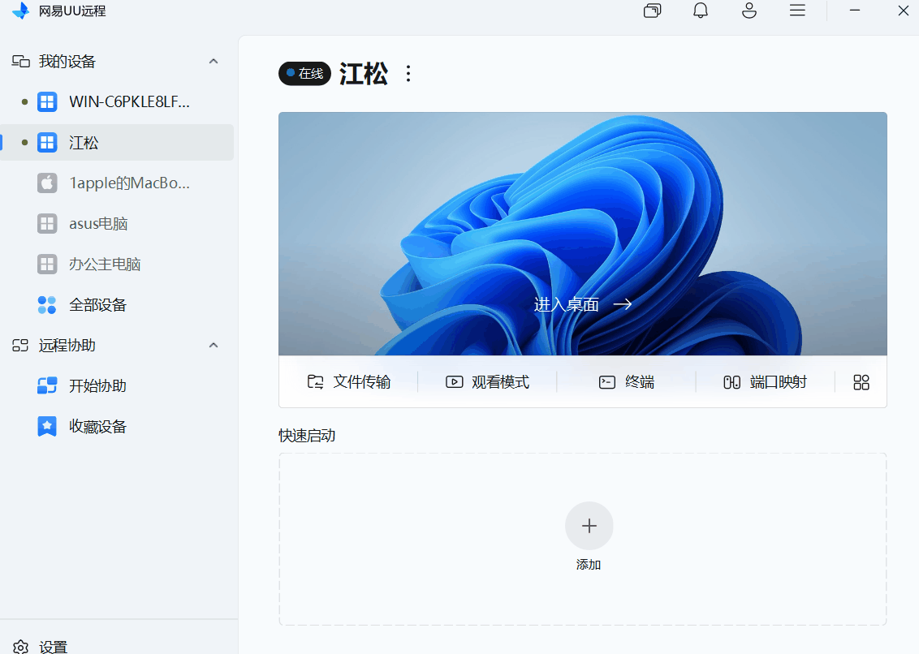Minimize the UU Remote window
Screen dimensions: 919x654
[x=855, y=10]
